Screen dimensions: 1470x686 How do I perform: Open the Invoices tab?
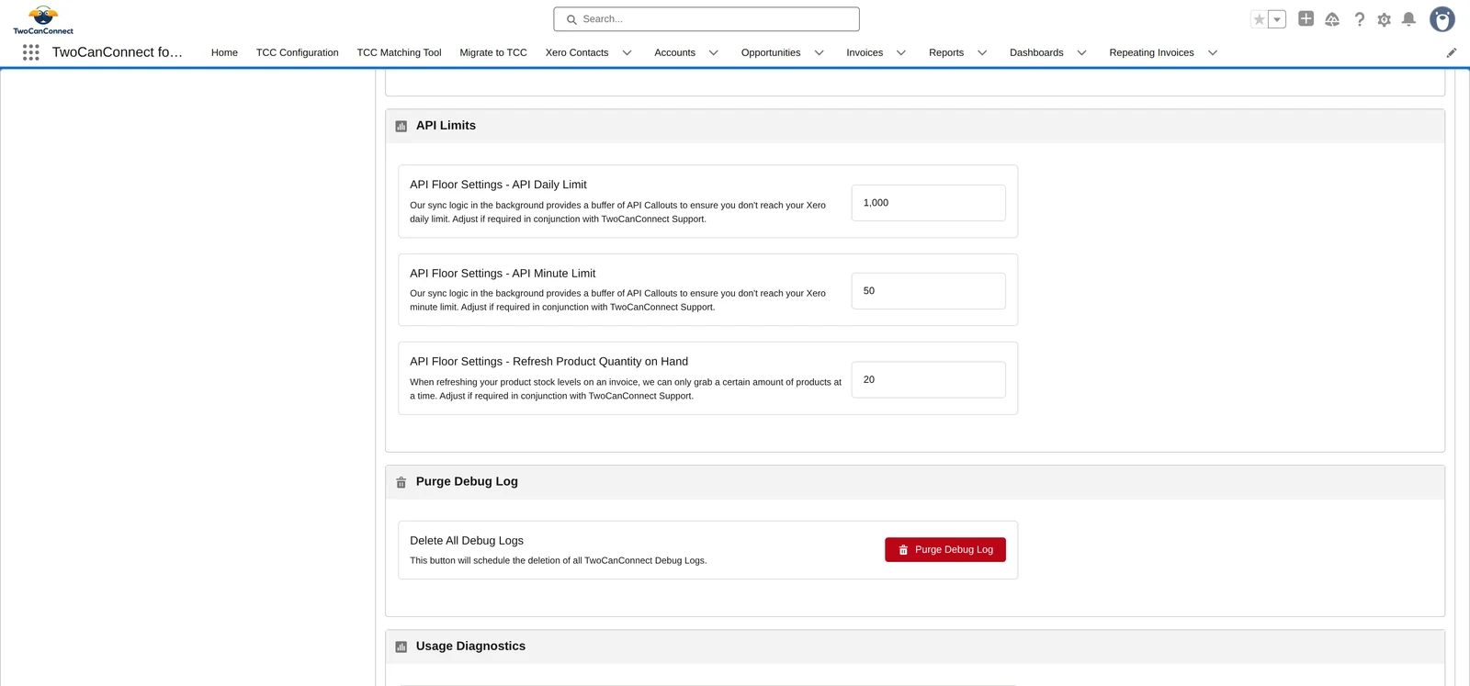[x=865, y=52]
